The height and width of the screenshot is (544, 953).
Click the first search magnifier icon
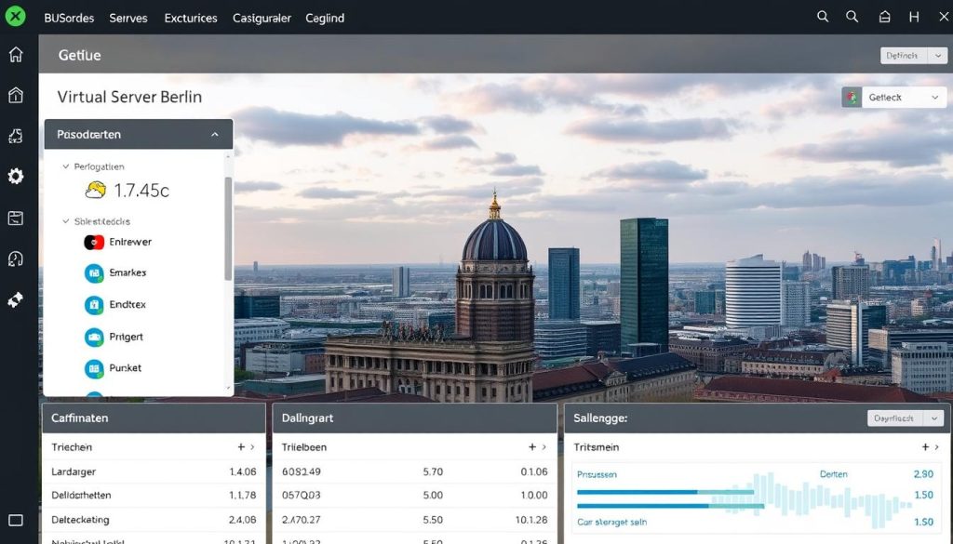point(823,17)
